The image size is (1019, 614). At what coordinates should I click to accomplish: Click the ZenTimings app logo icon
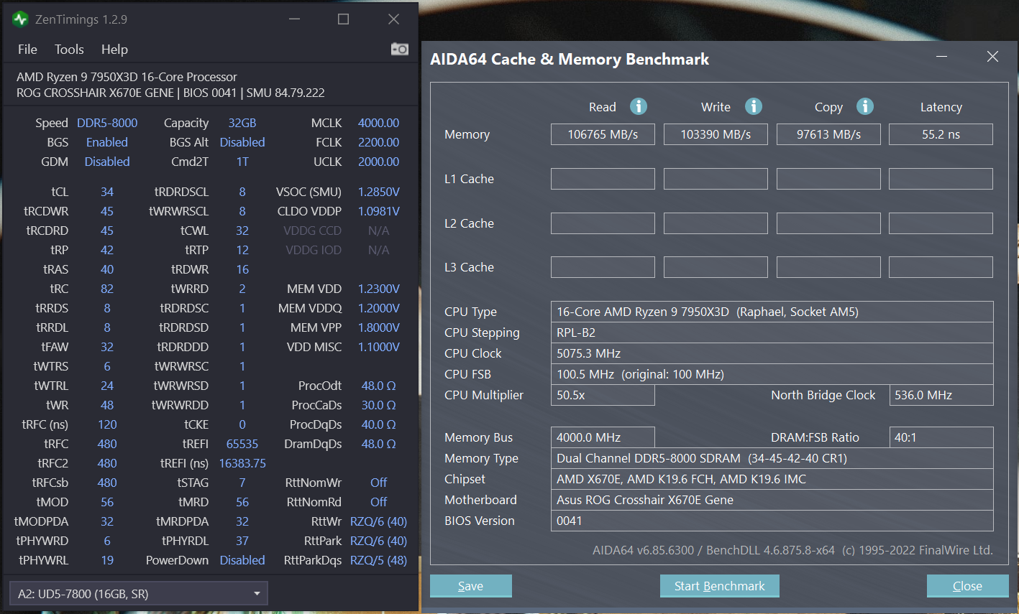20,19
